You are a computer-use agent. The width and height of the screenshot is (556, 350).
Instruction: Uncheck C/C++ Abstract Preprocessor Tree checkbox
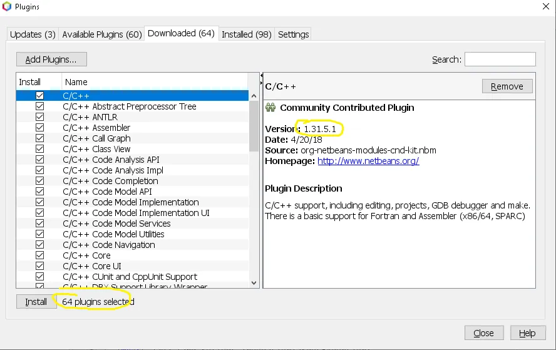pyautogui.click(x=39, y=106)
